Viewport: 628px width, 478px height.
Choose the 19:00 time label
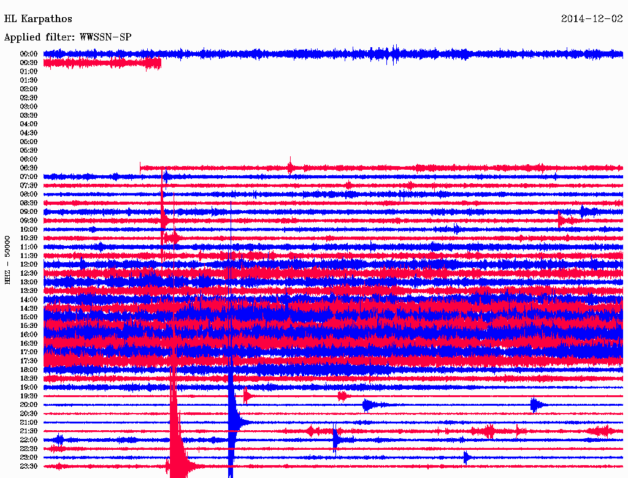(29, 387)
